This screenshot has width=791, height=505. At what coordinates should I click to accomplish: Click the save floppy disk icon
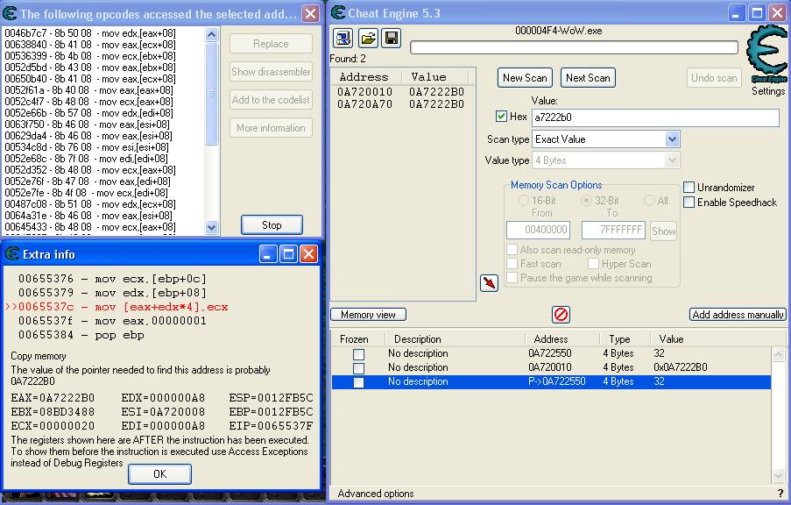[392, 38]
